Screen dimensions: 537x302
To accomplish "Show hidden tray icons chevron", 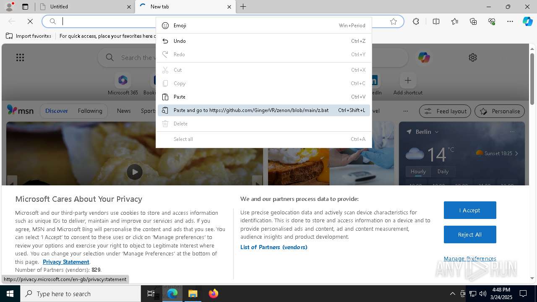I will [x=452, y=294].
